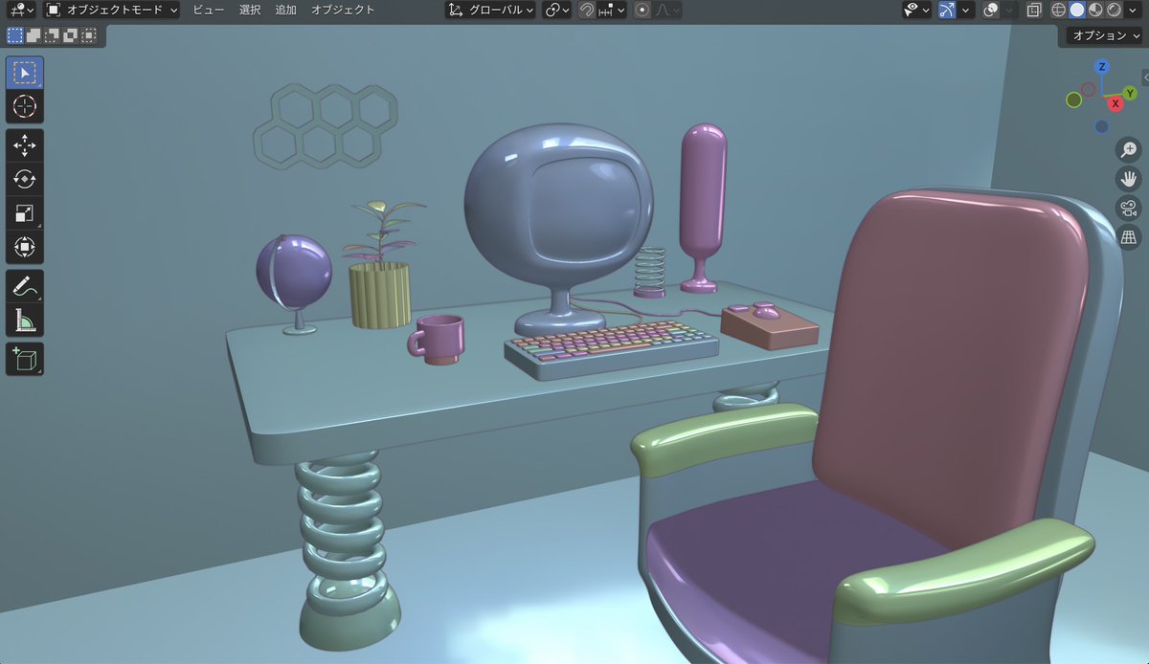Switch to solid shading

[x=1077, y=10]
